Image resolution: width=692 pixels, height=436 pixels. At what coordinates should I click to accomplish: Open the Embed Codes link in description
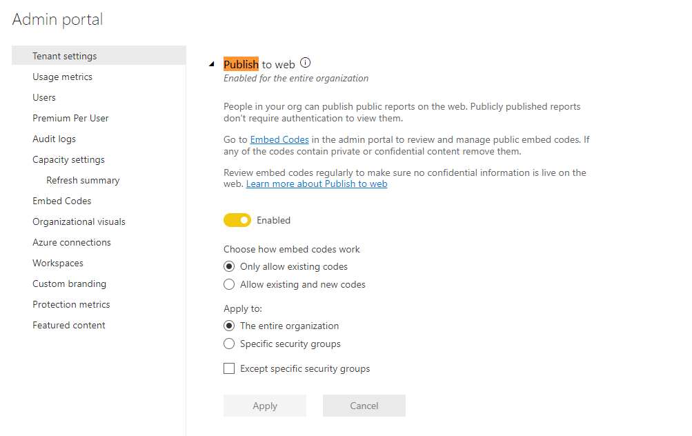279,139
